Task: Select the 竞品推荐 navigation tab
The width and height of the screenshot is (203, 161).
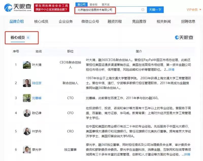Action: (139, 22)
